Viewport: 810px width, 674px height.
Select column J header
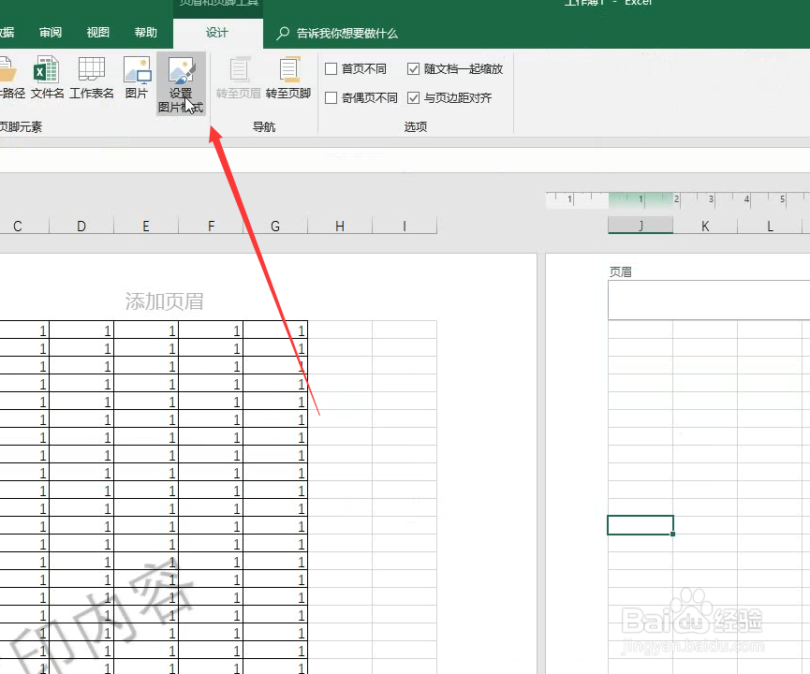(641, 226)
